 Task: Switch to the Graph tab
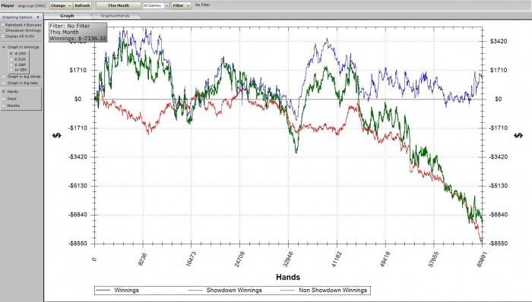click(67, 16)
